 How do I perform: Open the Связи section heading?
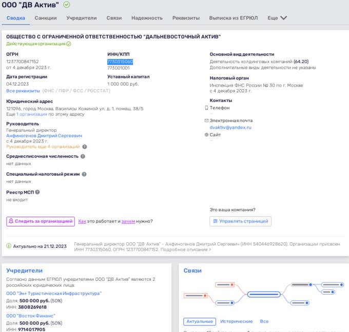click(192, 271)
